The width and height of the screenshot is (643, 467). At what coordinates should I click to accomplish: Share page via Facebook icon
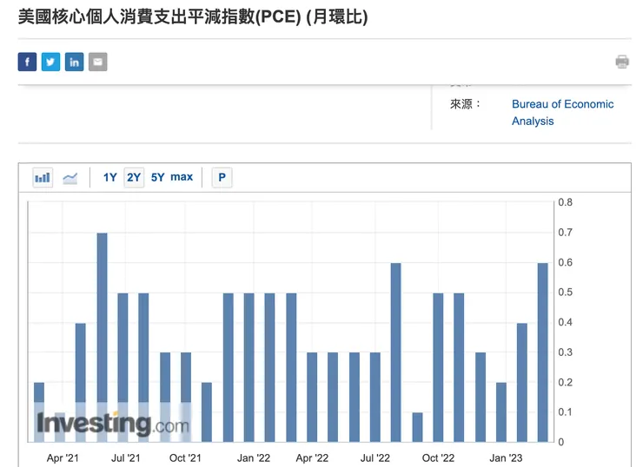pos(27,62)
